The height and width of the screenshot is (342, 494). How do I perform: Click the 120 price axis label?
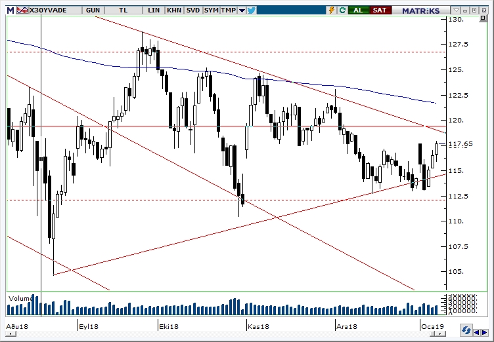pyautogui.click(x=456, y=121)
